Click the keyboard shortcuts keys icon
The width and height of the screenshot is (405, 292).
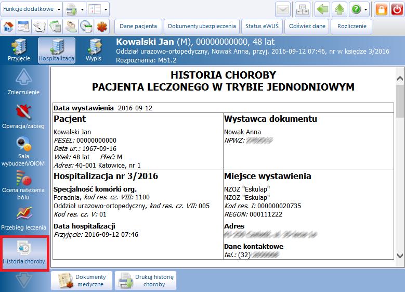302,9
